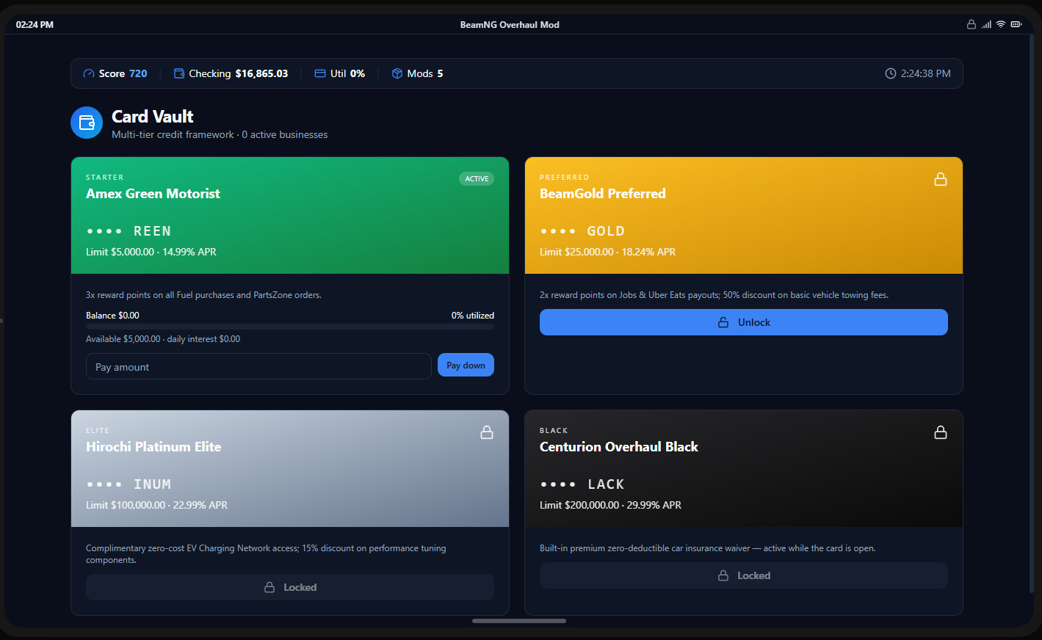Click the home indicator bar at bottom
The image size is (1042, 640).
click(x=519, y=621)
